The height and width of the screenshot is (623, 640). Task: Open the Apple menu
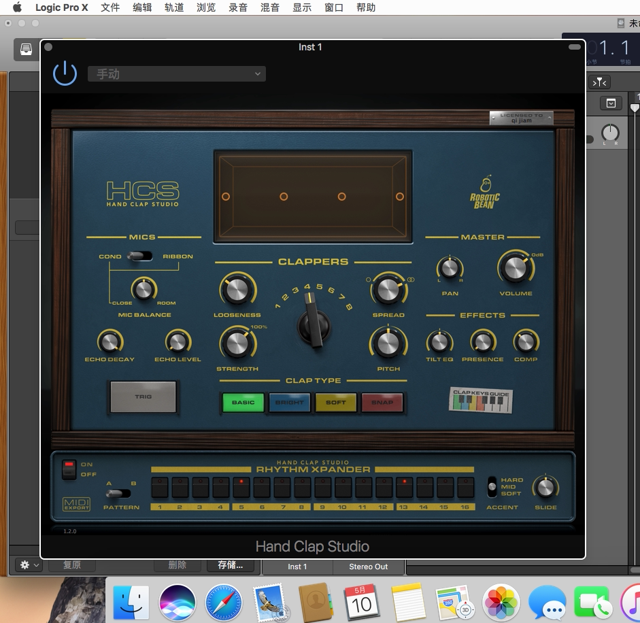click(x=17, y=7)
